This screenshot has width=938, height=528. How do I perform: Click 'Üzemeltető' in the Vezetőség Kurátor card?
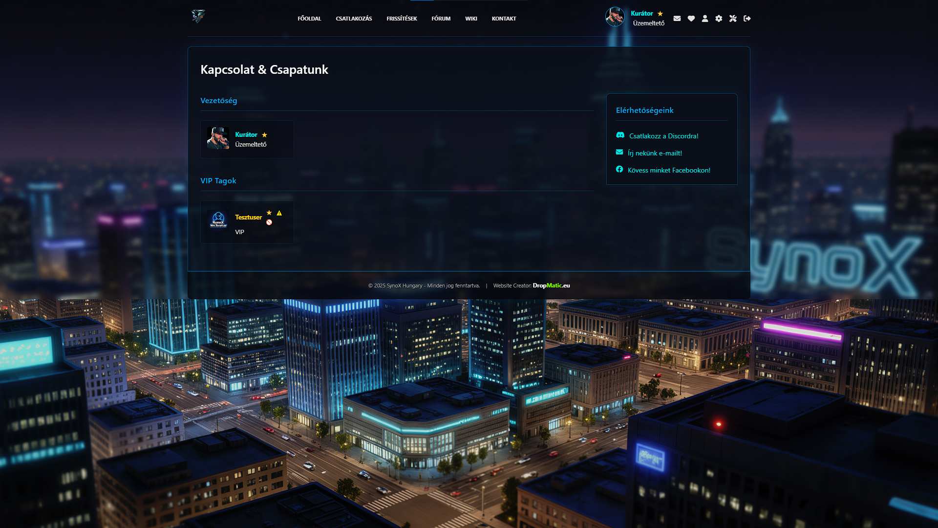(x=251, y=145)
